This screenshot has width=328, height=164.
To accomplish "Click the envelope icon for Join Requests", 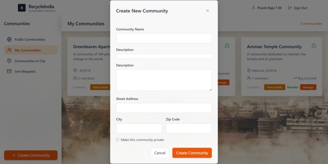I will click(x=9, y=71).
